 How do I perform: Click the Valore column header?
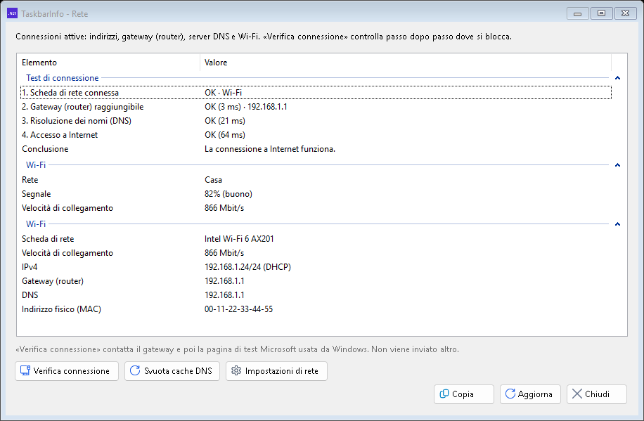tap(406, 63)
